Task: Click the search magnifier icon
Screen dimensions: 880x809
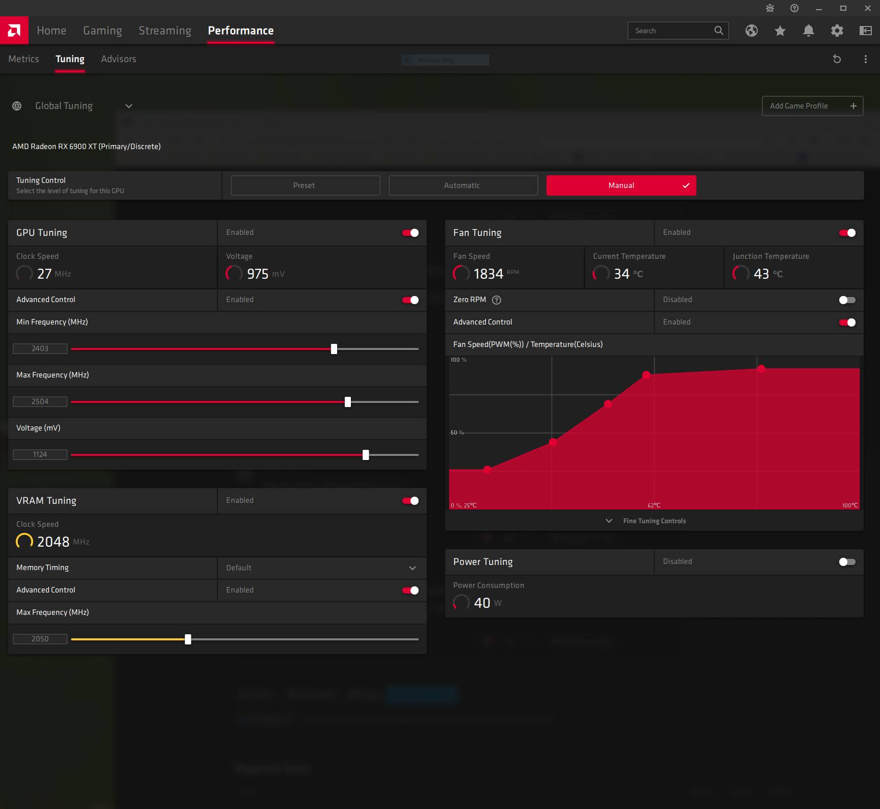Action: (719, 31)
